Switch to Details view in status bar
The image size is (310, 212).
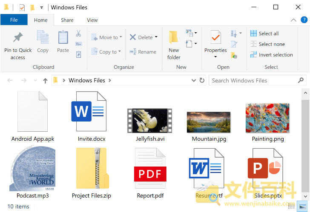click(x=292, y=206)
